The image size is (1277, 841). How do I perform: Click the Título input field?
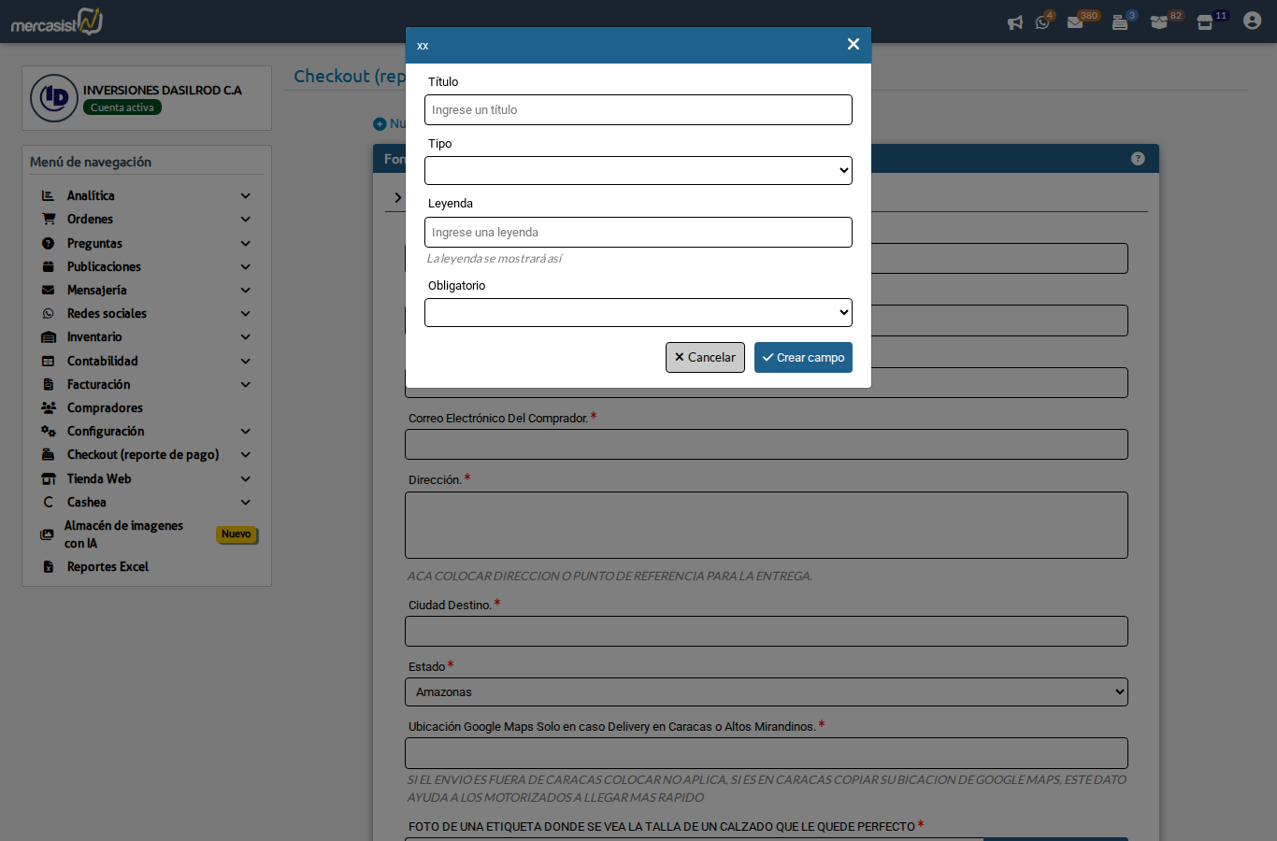638,109
